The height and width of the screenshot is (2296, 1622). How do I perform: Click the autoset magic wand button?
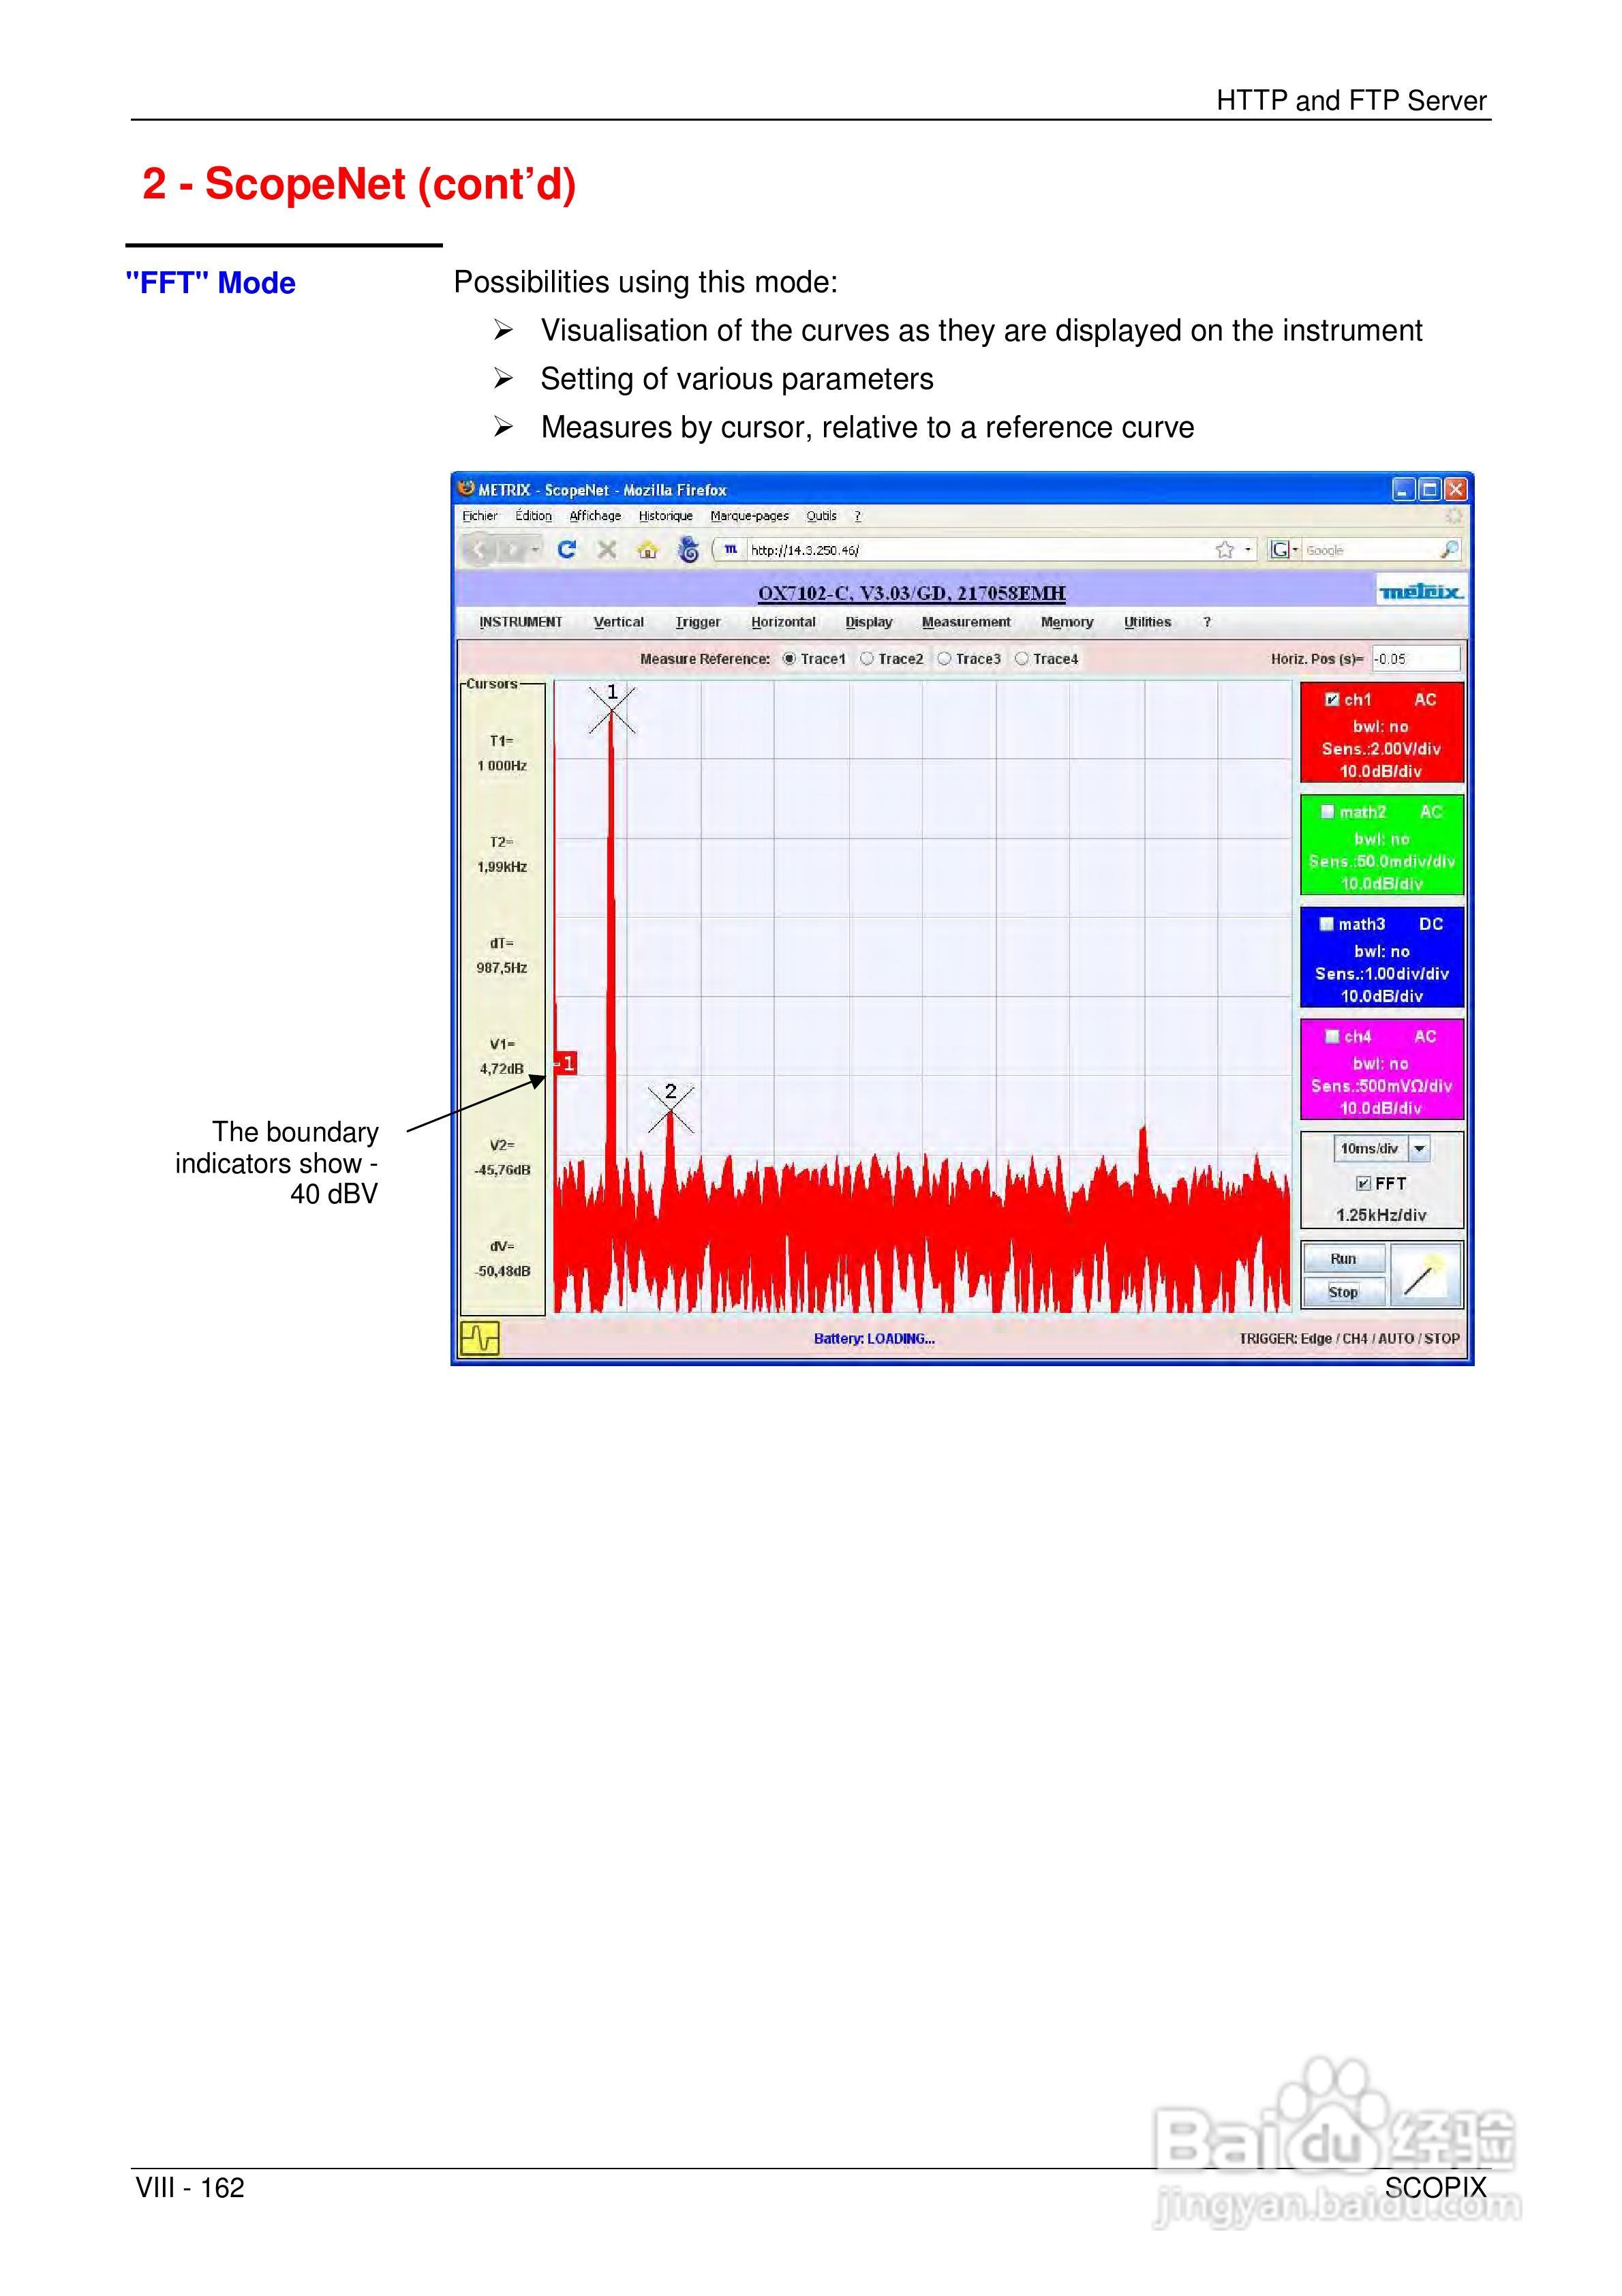[x=1425, y=1275]
